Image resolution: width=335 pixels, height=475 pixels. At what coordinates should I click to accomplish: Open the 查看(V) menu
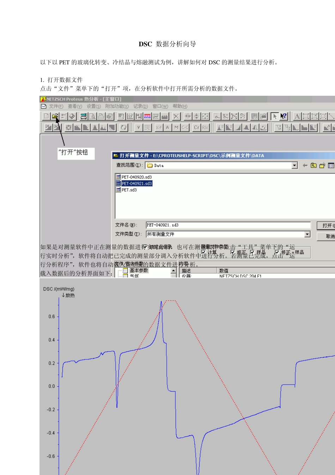point(75,106)
